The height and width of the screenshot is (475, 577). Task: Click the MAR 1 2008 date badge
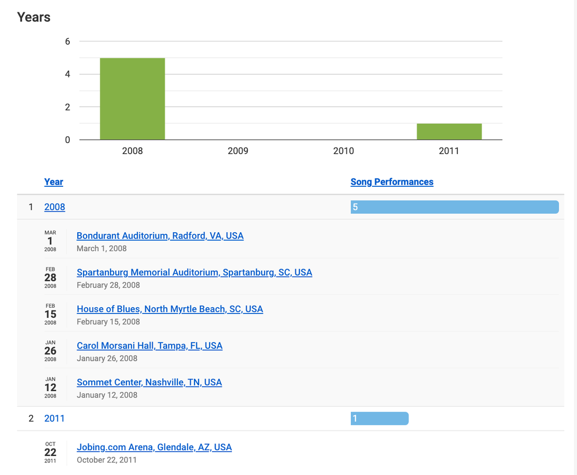click(50, 241)
